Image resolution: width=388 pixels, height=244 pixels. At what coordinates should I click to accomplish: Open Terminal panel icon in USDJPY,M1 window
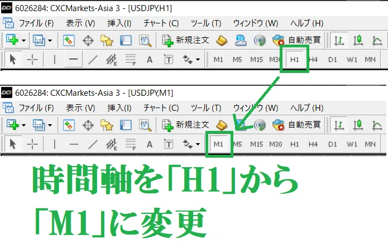(x=126, y=125)
